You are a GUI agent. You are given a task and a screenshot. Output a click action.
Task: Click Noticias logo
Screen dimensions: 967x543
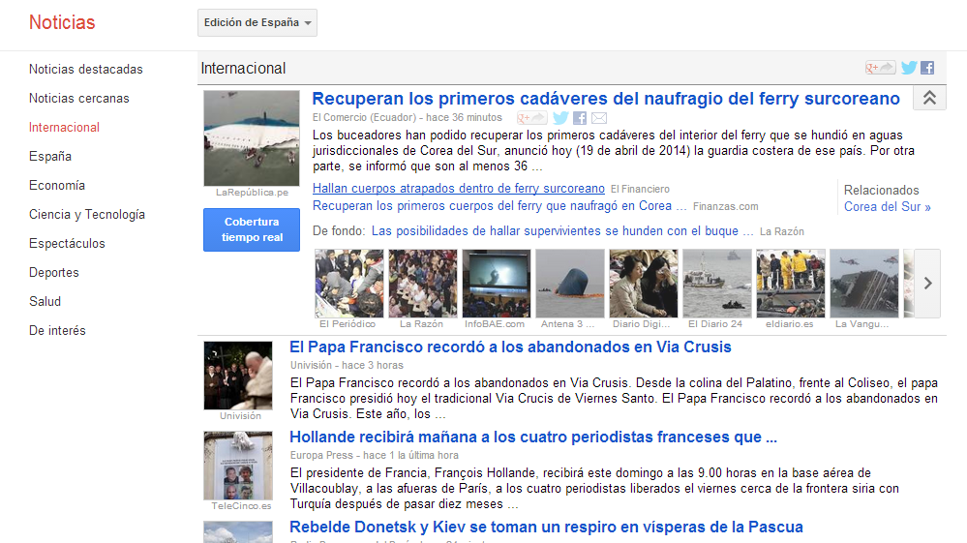(62, 22)
